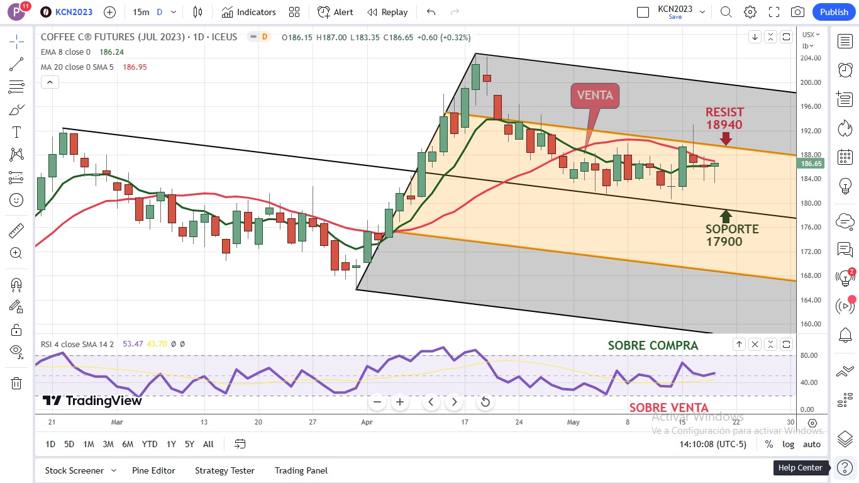Move the RSI pane up
Image resolution: width=859 pixels, height=483 pixels.
click(739, 344)
